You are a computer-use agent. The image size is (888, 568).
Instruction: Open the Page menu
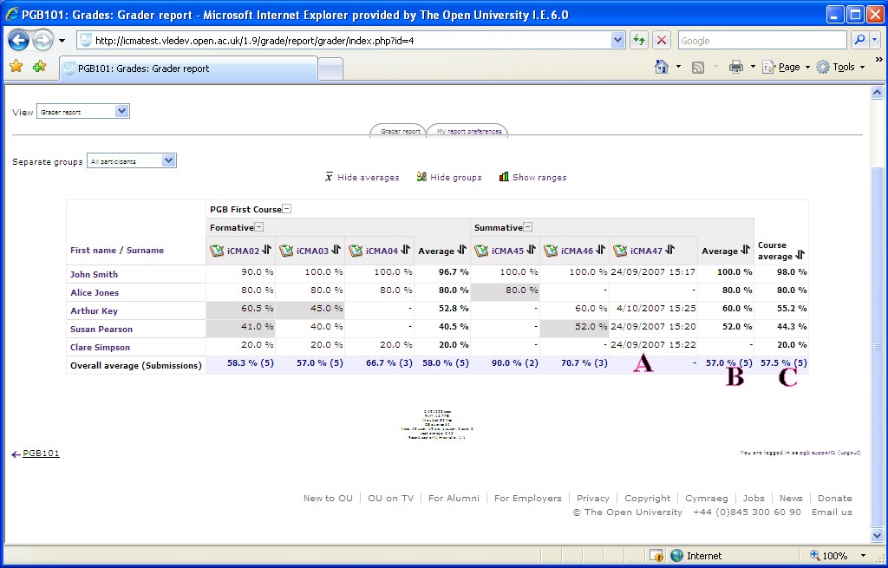pos(786,67)
